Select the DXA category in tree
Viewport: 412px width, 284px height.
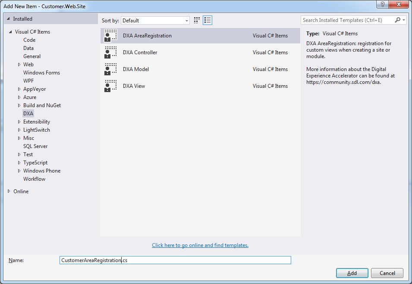coord(28,114)
